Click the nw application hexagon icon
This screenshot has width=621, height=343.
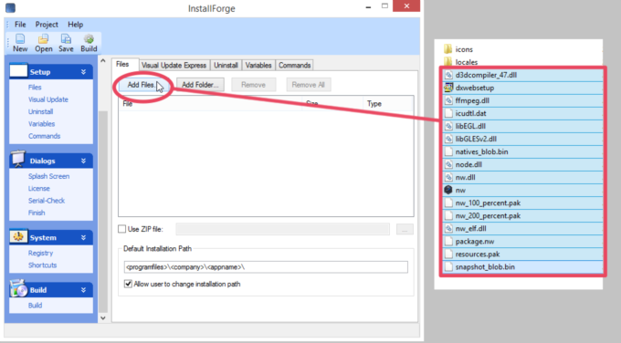(x=448, y=190)
